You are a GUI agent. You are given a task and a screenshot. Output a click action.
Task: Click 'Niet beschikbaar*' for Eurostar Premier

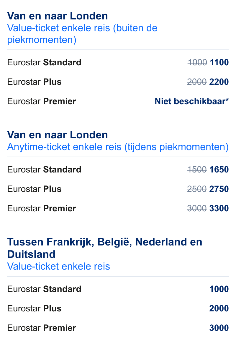click(x=192, y=101)
